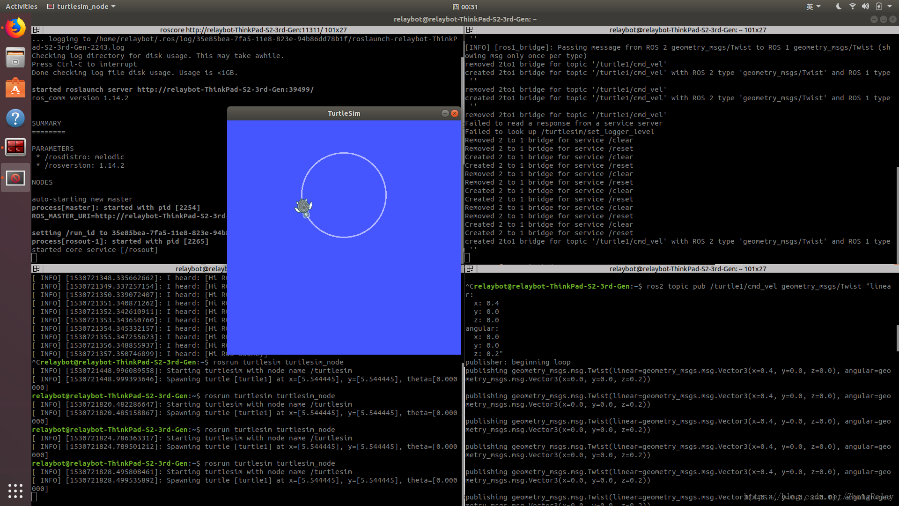
Task: Click 'process[master]: started with pid [2254]'
Action: 116,208
